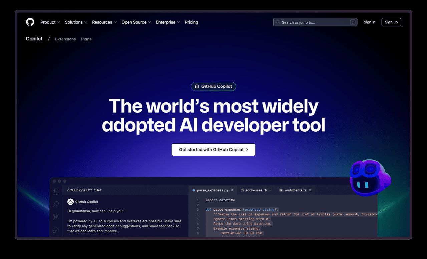
Task: Open the Search icon in editor sidebar
Action: click(56, 204)
